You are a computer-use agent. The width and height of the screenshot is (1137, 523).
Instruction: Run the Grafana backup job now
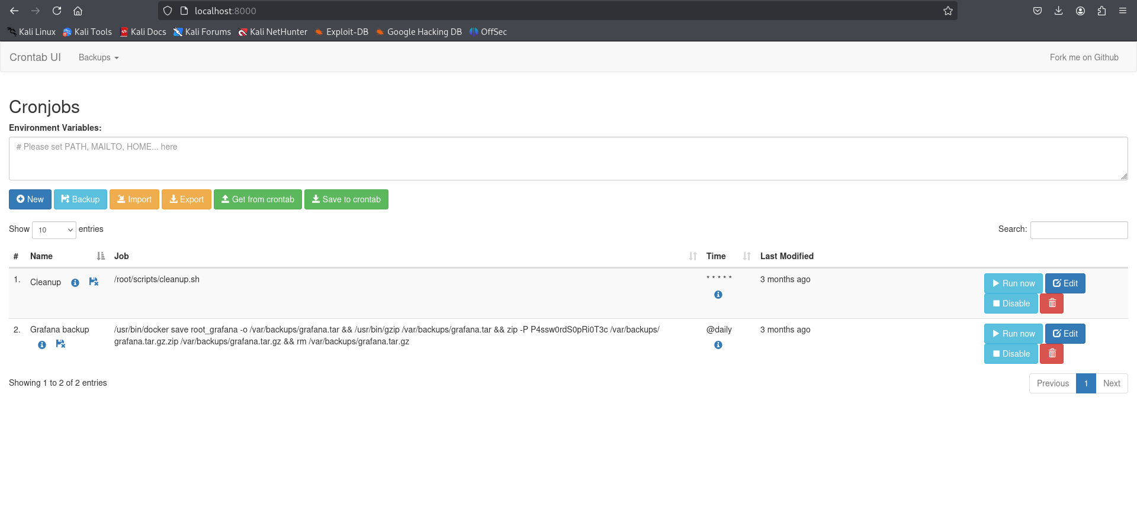coord(1013,334)
